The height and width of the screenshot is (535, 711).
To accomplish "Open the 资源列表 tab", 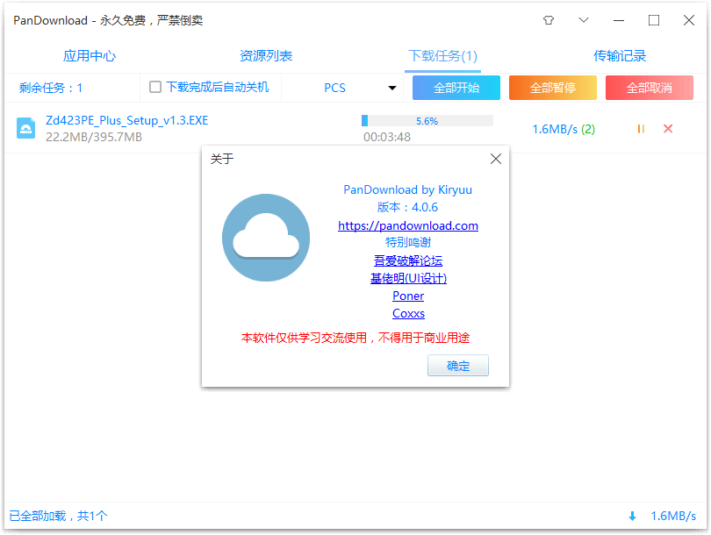I will point(266,56).
